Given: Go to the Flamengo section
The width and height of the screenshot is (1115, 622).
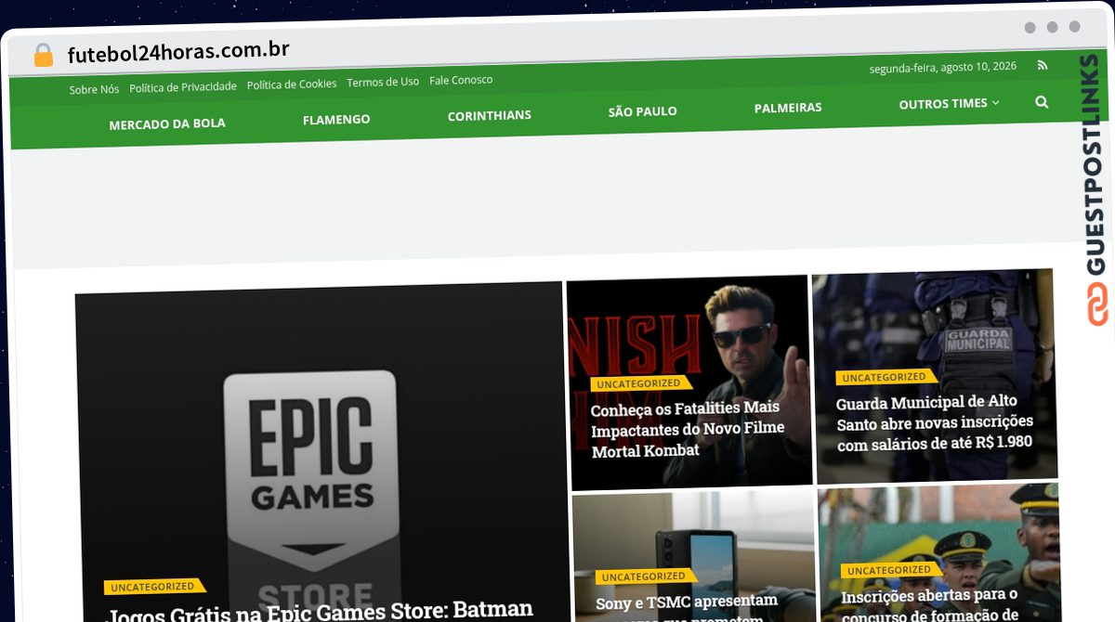Looking at the screenshot, I should click(336, 120).
